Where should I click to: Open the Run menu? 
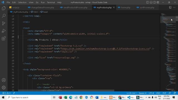point(43,2)
